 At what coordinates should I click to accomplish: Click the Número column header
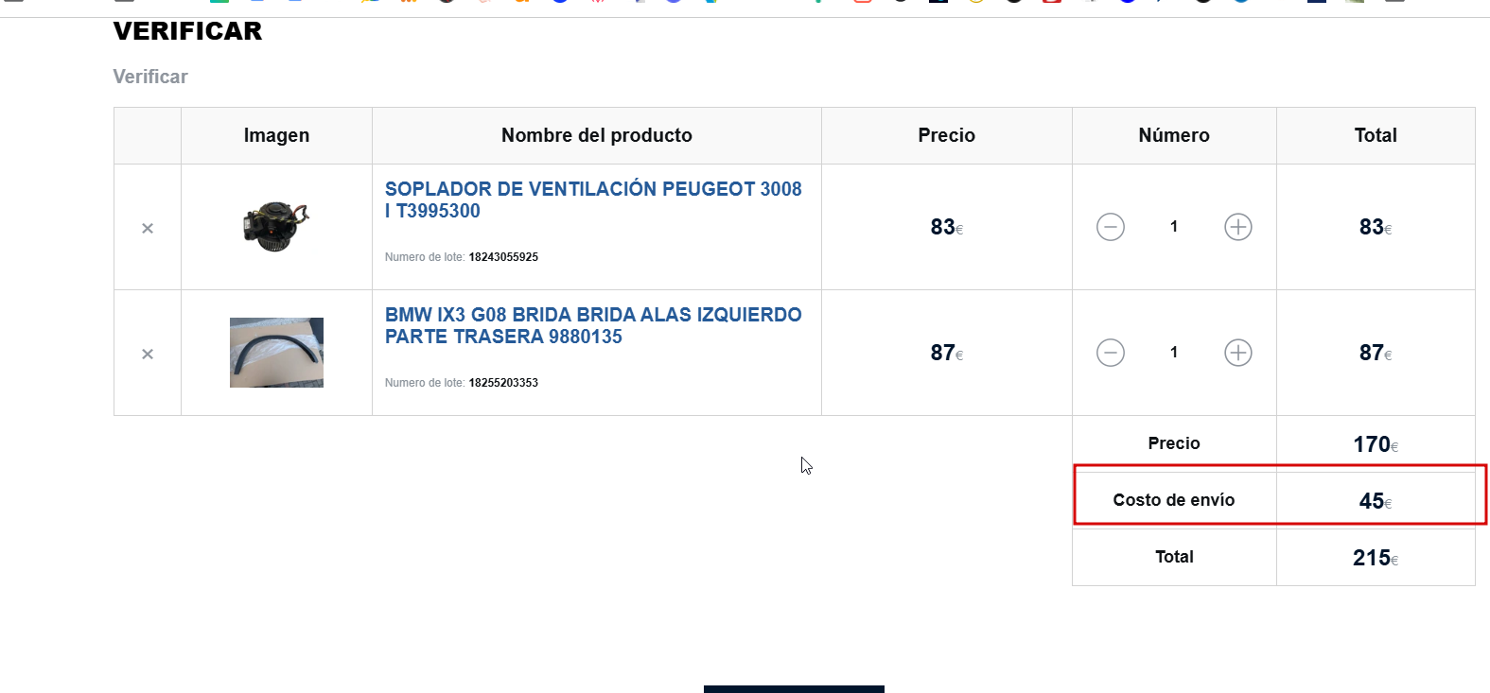[x=1173, y=135]
